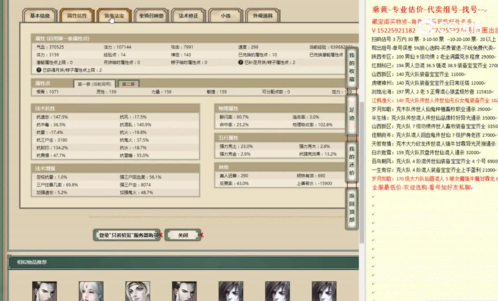Open the 我的收藏 side panel button
The height and width of the screenshot is (301, 498).
pos(352,67)
